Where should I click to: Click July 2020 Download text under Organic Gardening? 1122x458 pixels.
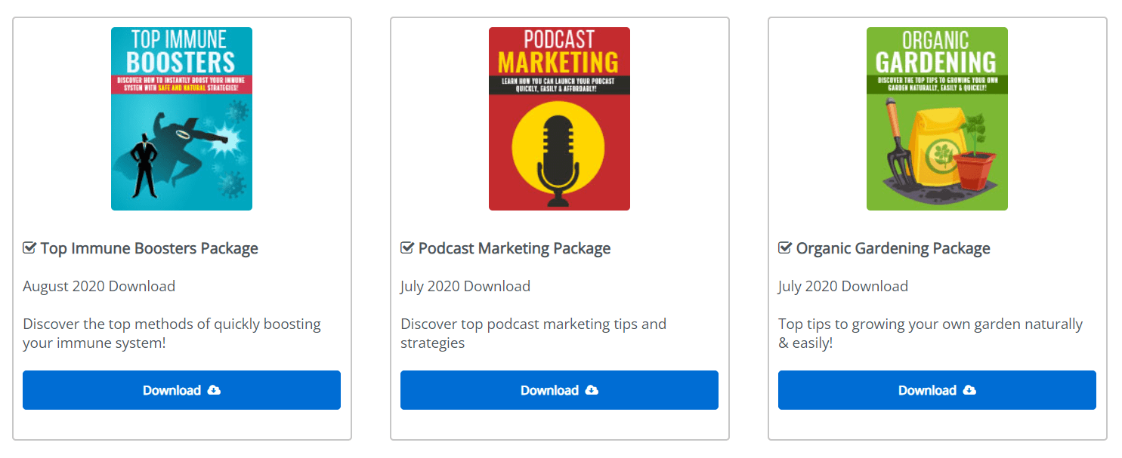click(x=843, y=286)
